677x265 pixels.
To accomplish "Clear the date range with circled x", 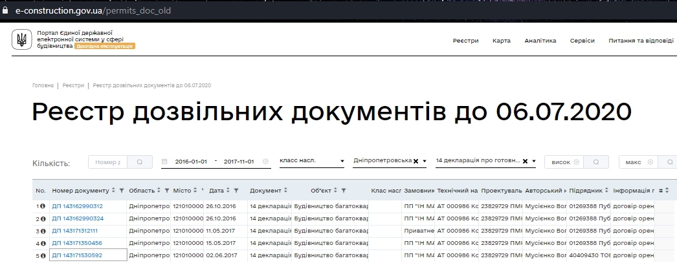I will [x=265, y=162].
